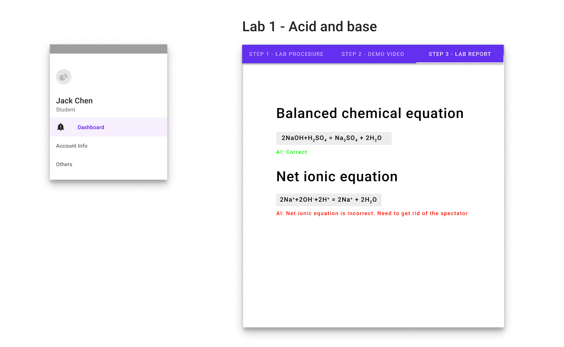Screen dimensions: 564x347
Task: Select the Step 3 - Lab Report tab
Action: (x=460, y=54)
